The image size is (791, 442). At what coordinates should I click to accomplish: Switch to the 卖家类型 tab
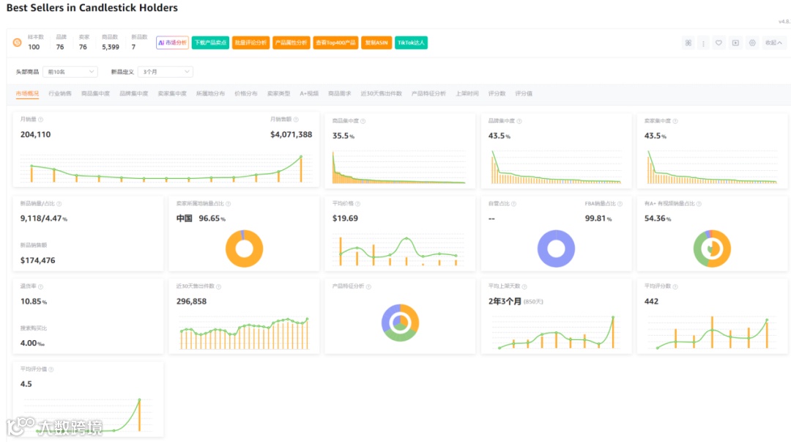pos(278,93)
